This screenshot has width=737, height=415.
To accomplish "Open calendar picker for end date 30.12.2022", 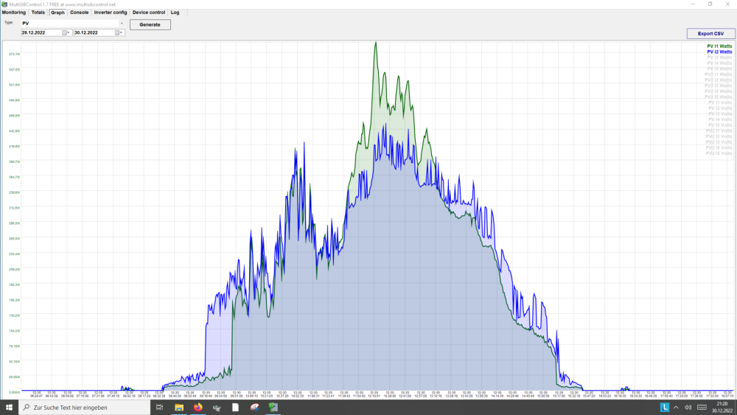I will [x=119, y=32].
